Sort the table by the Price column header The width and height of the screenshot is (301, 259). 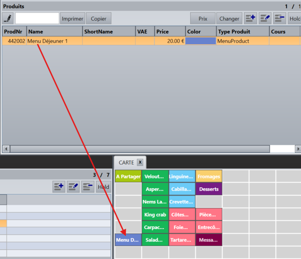pos(169,32)
